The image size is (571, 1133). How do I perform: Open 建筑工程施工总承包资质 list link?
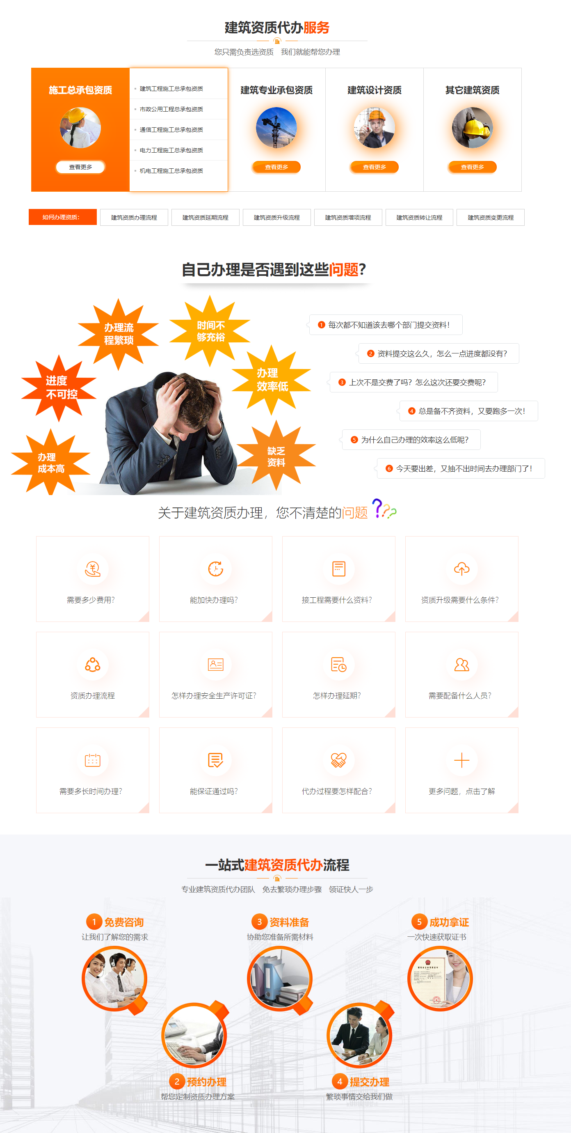click(171, 89)
